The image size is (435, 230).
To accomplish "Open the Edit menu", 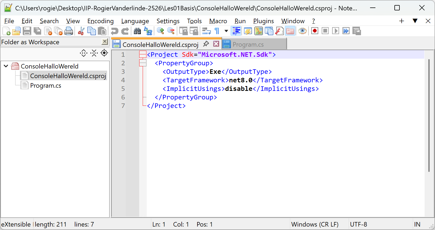I will [27, 21].
